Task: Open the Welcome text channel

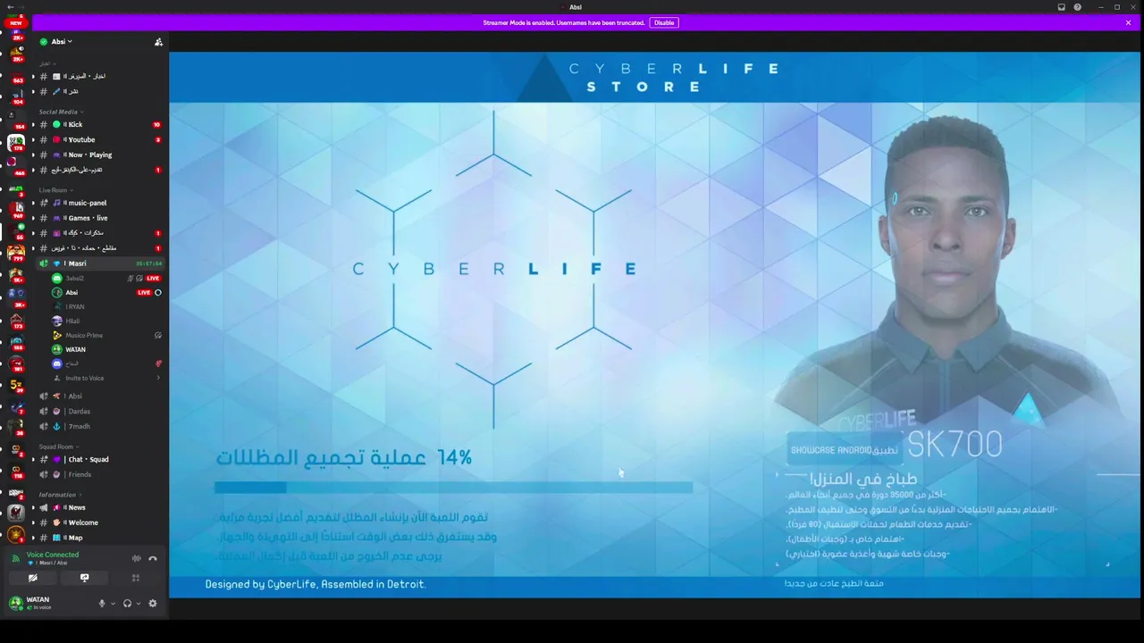Action: [98, 522]
